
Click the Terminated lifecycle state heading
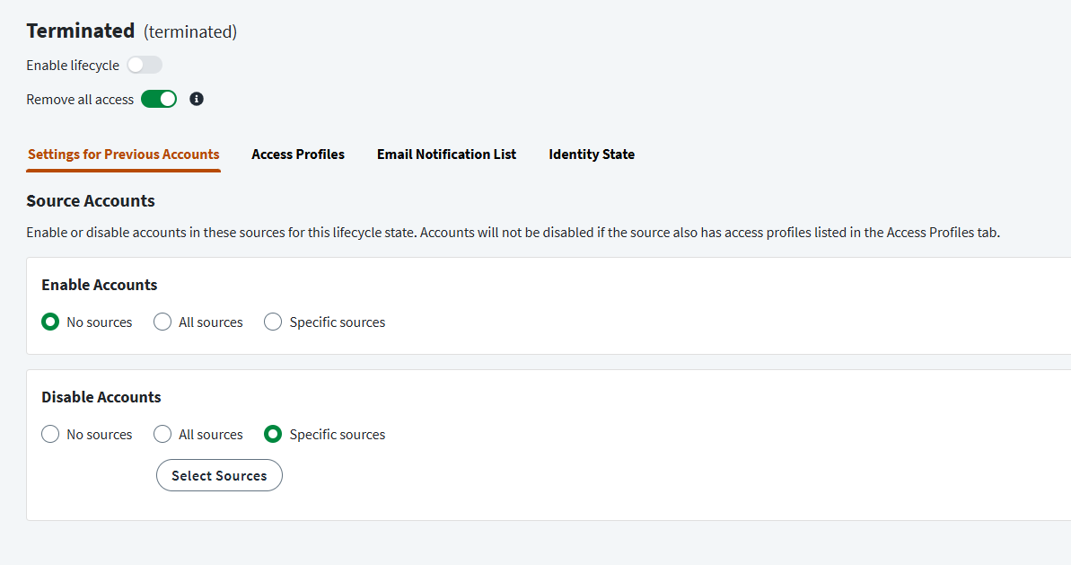click(81, 31)
